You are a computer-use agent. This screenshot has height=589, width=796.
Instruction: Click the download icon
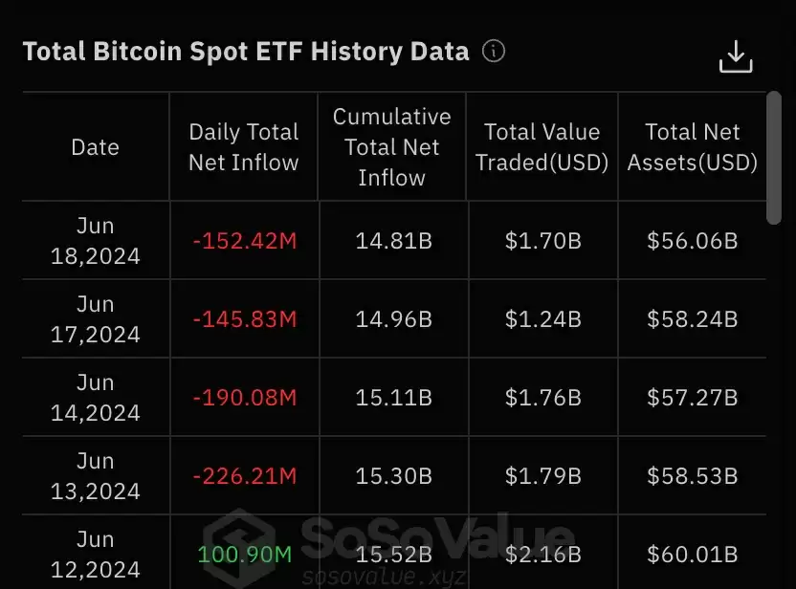(x=736, y=56)
